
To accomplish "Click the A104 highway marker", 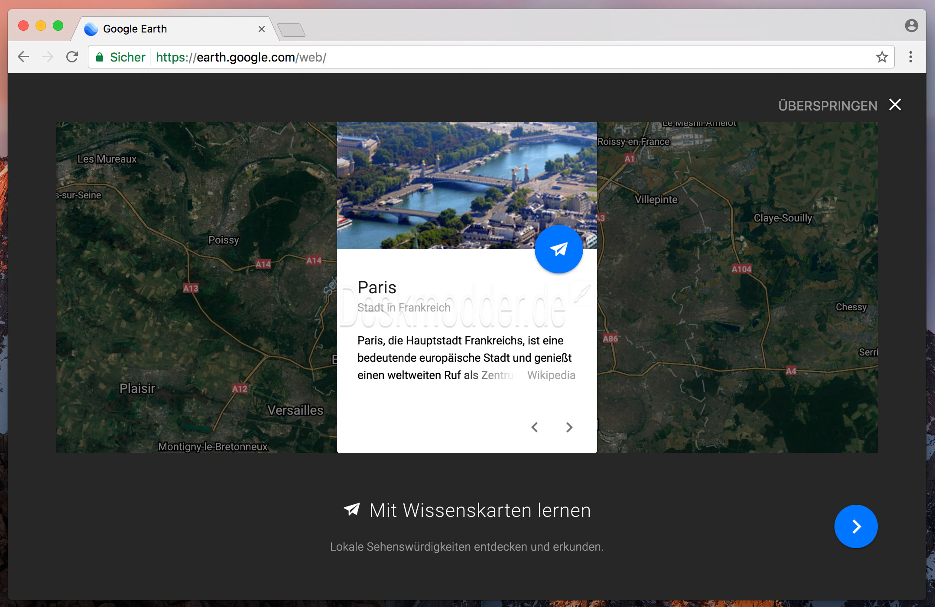I will 741,269.
